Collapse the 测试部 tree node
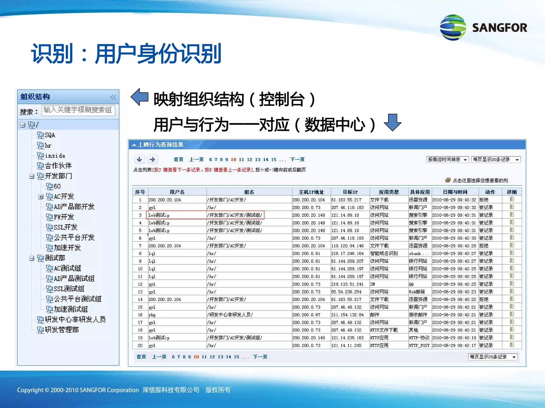 (x=32, y=258)
